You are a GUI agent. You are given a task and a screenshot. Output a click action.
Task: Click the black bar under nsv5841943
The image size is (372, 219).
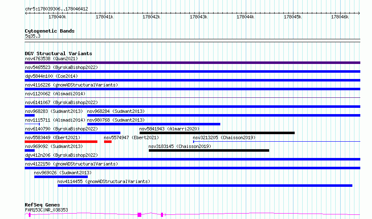tap(217, 133)
